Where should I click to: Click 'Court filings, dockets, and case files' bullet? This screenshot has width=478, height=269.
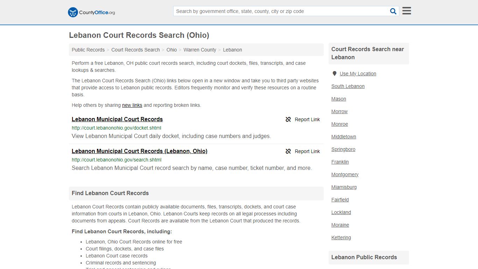[x=125, y=249]
